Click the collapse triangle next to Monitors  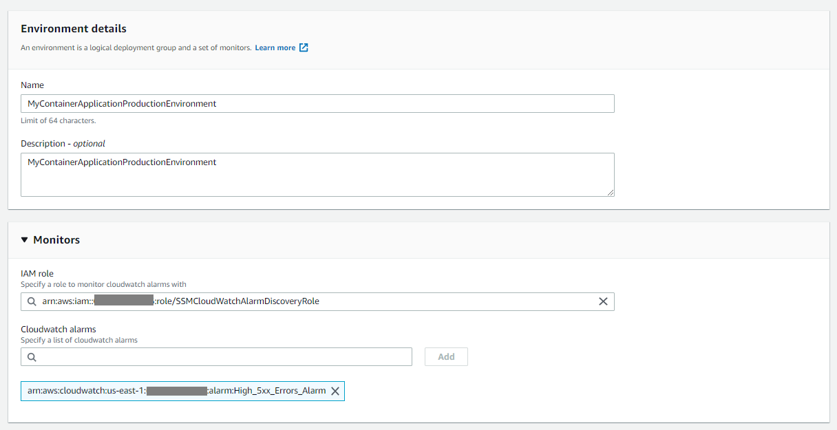25,239
